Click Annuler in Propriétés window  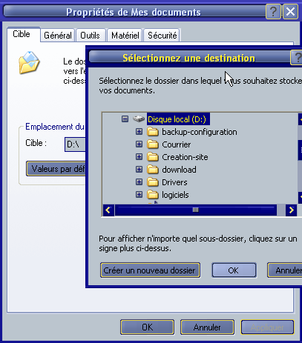[207, 327]
